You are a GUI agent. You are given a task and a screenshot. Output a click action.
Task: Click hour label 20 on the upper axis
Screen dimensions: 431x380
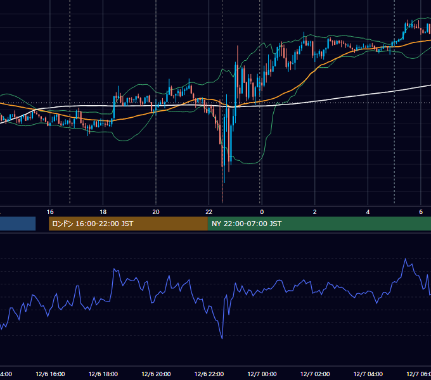[156, 212]
